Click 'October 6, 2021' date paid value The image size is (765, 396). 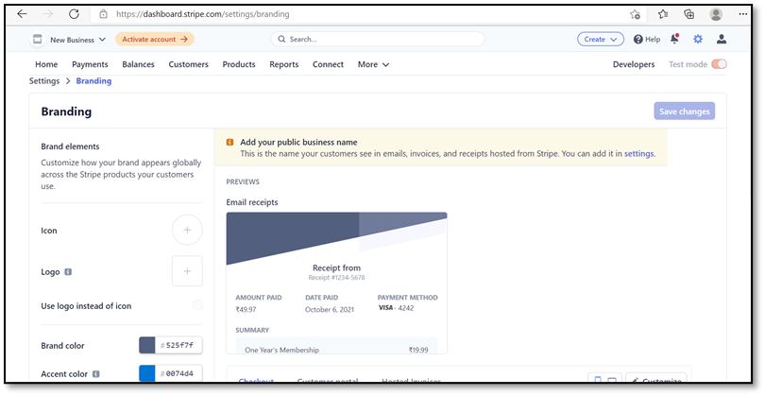click(x=330, y=310)
